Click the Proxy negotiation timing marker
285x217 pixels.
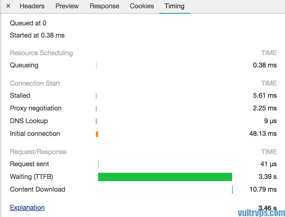click(x=96, y=109)
